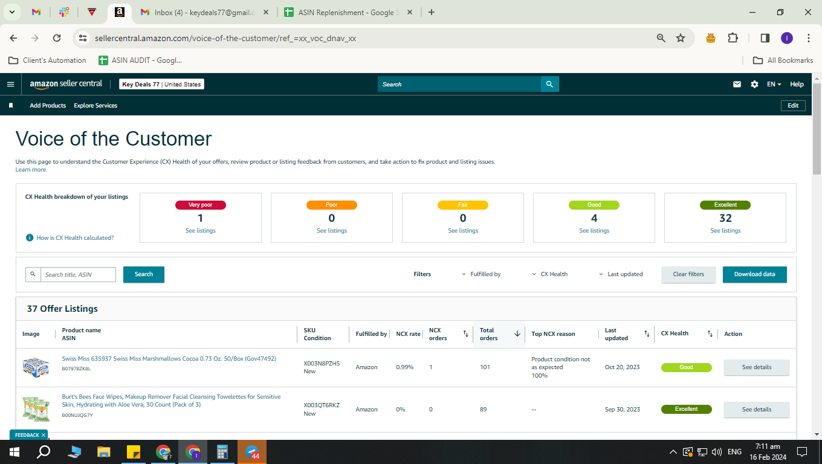Open the Chrome tab search dropdown
Viewport: 822px width, 464px height.
pos(12,12)
